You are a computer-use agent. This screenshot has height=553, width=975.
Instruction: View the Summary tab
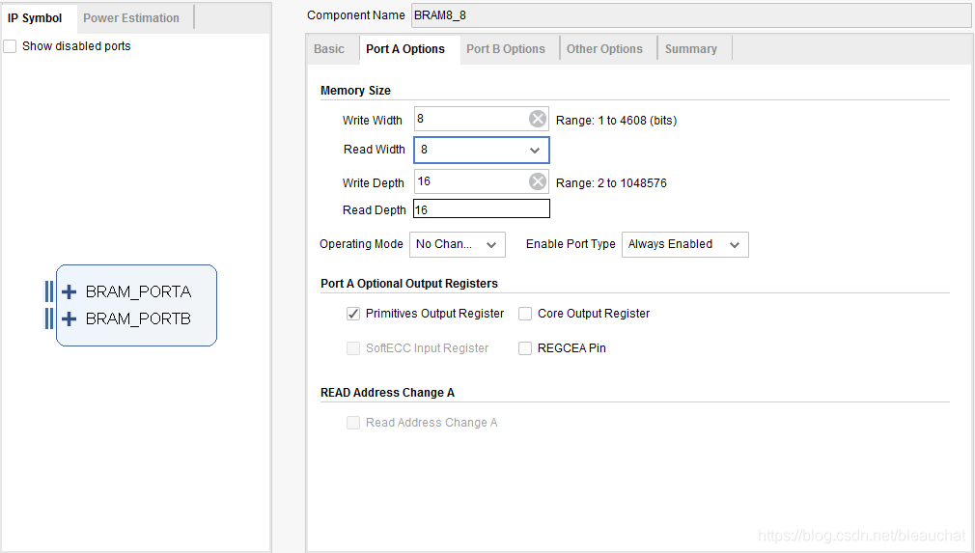[691, 49]
